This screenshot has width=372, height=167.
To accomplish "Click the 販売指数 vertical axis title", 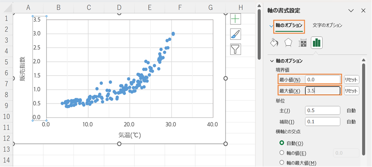I will [x=23, y=69].
